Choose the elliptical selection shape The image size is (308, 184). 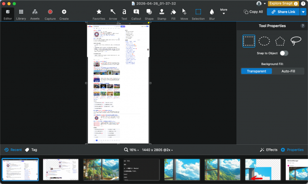point(264,41)
